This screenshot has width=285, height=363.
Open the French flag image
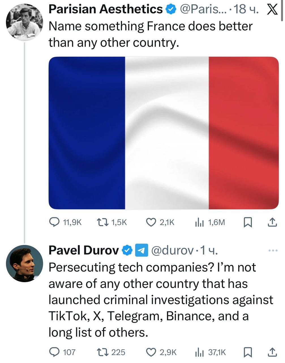click(x=164, y=133)
